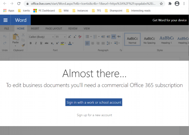
Task: Toggle Underline formatting button
Action: 41,43
